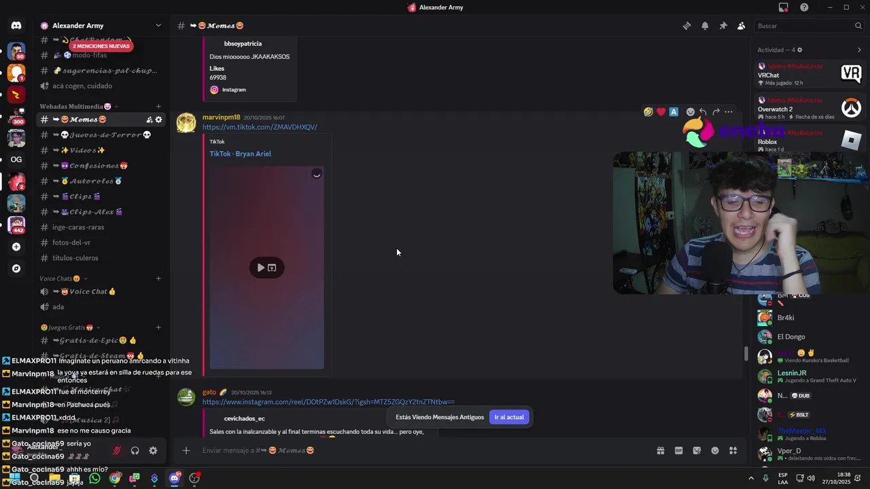870x489 pixels.
Task: Add the letter A quick reaction
Action: tap(674, 112)
